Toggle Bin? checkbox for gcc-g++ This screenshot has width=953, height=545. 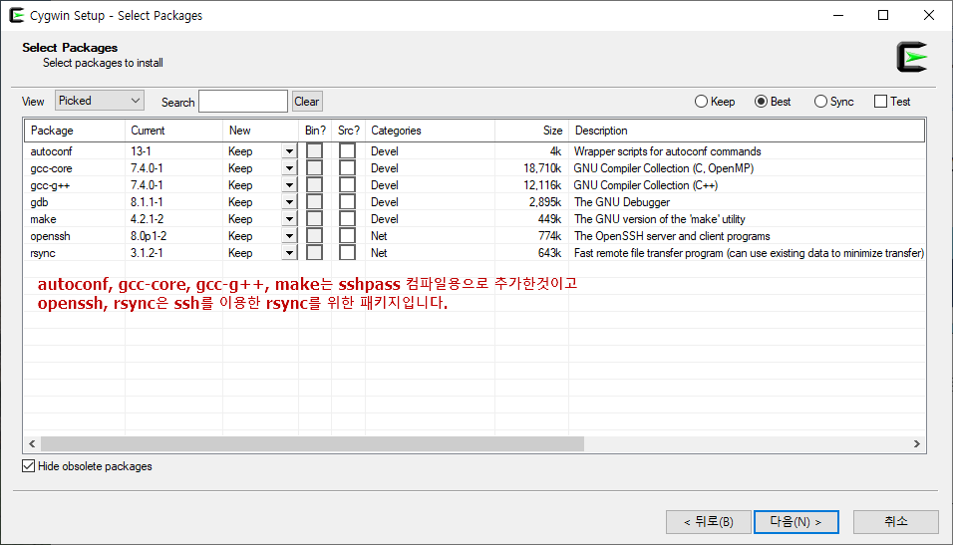point(314,184)
